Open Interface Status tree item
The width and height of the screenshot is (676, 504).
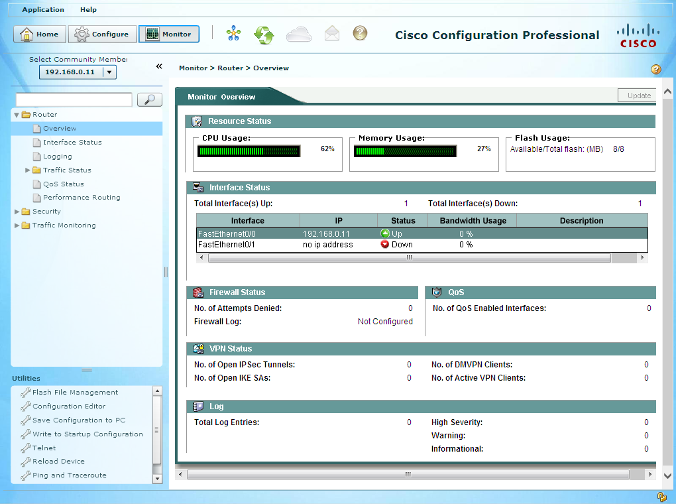pyautogui.click(x=72, y=143)
